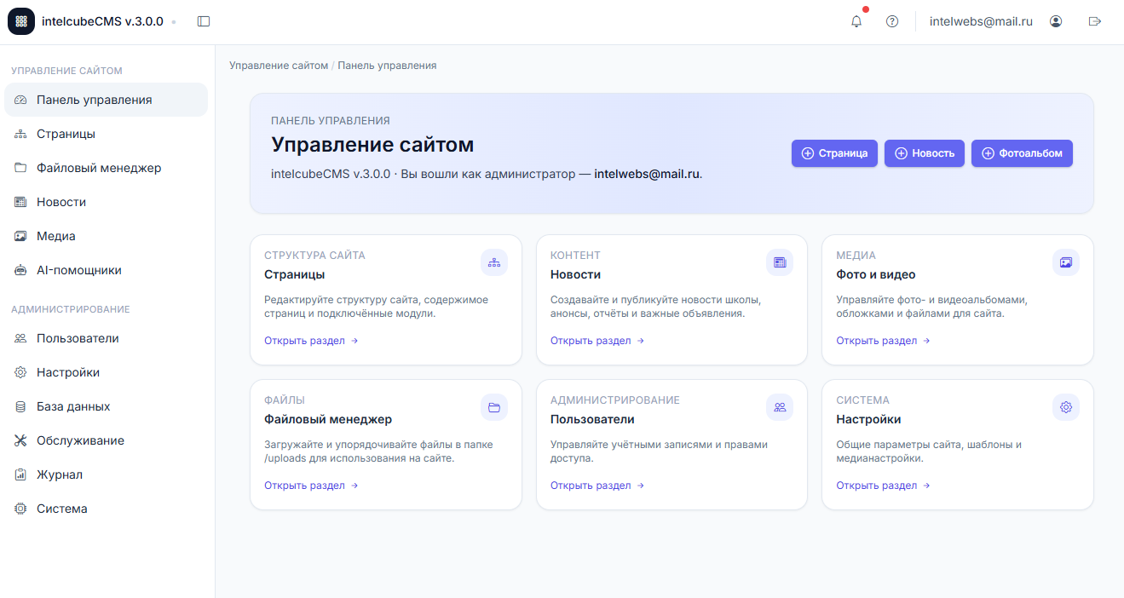Collapse the sidebar using the panel icon
1124x598 pixels.
tap(203, 20)
